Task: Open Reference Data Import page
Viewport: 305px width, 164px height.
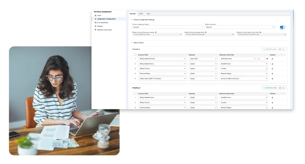Action: pos(104,30)
